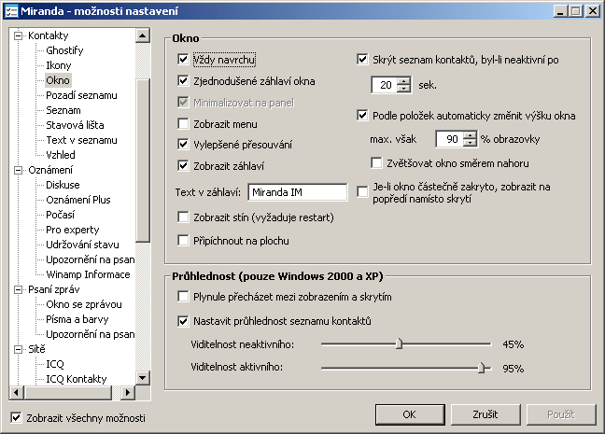This screenshot has width=605, height=434.
Task: Click the max screen percent number field
Action: pyautogui.click(x=449, y=139)
